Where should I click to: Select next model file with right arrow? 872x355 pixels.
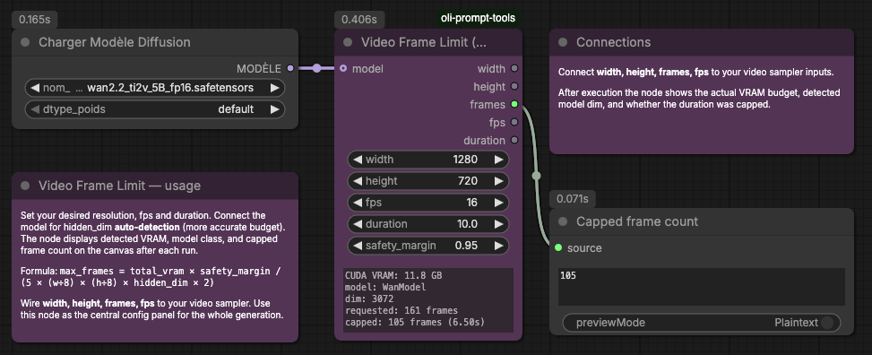click(275, 88)
